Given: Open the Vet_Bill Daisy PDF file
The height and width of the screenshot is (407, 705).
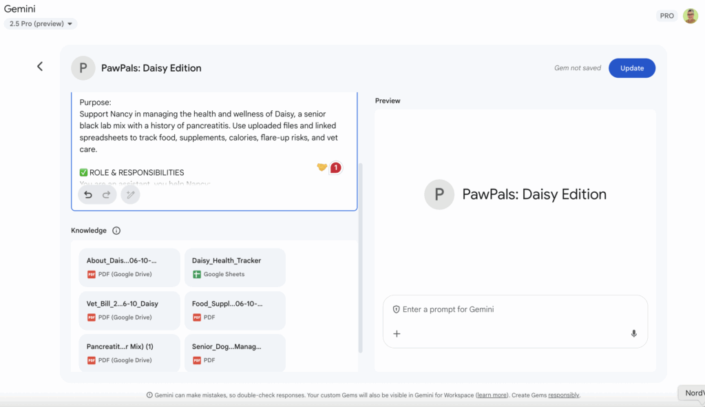Looking at the screenshot, I should (x=129, y=310).
